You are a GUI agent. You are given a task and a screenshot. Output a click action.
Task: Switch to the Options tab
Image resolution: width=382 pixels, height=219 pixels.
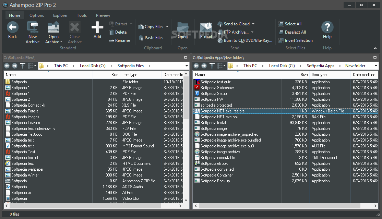tap(37, 15)
